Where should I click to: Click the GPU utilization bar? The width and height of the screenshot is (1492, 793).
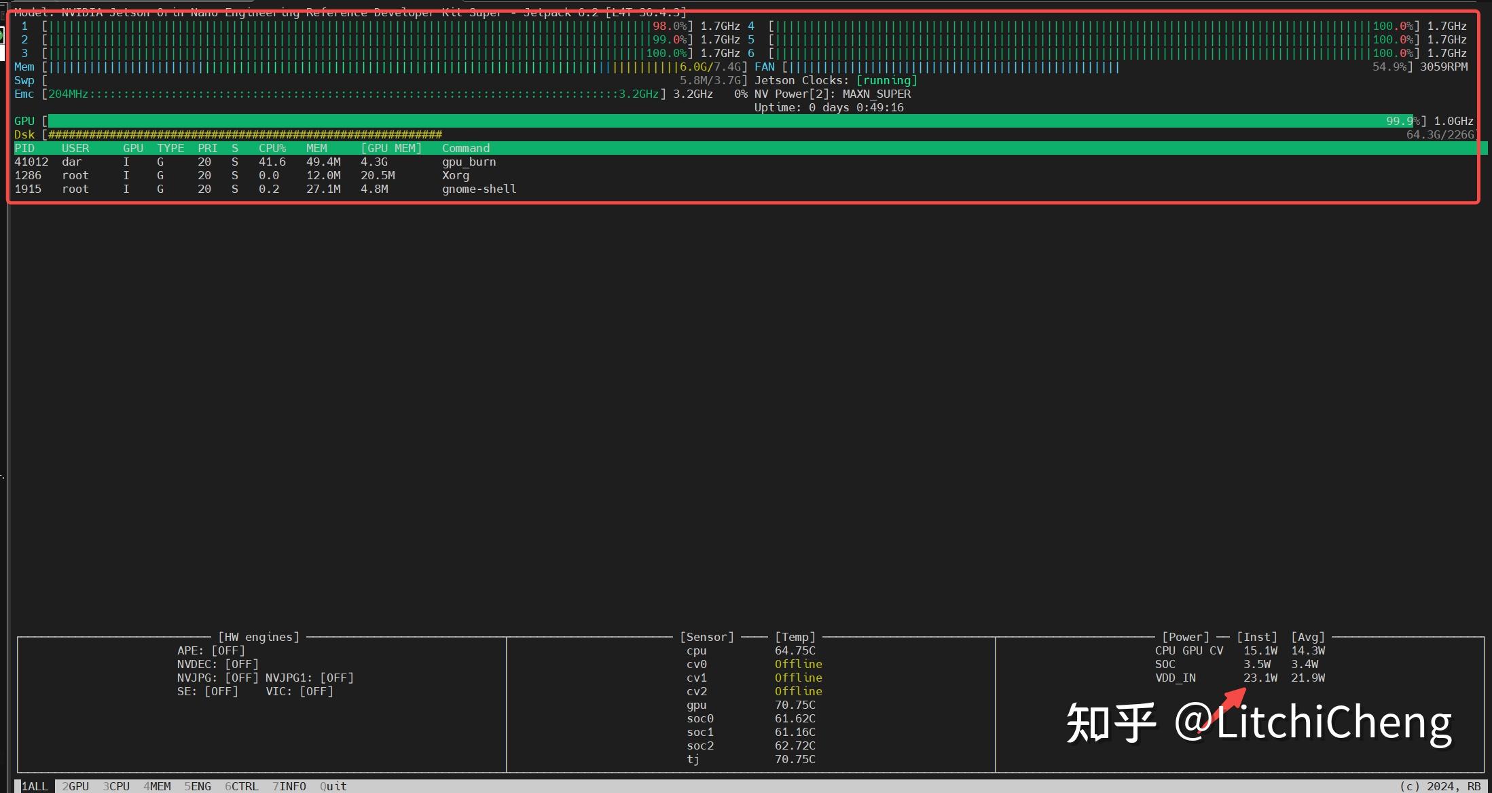point(679,120)
